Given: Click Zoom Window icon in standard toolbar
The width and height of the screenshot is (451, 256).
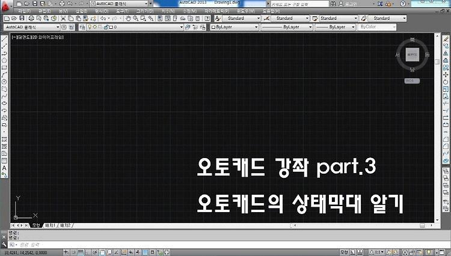Looking at the screenshot, I should (143, 19).
